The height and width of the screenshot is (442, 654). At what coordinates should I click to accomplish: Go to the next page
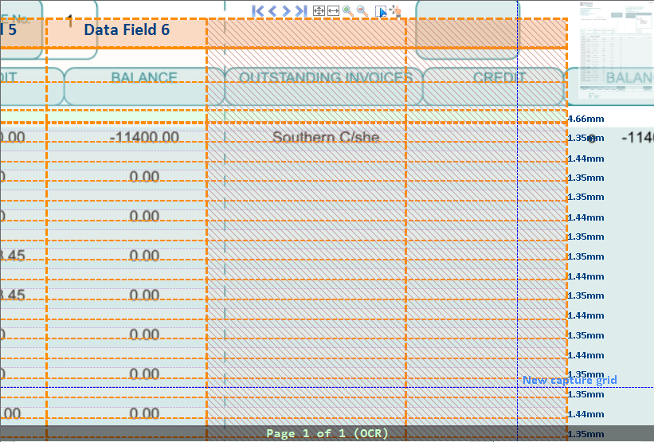[x=286, y=10]
